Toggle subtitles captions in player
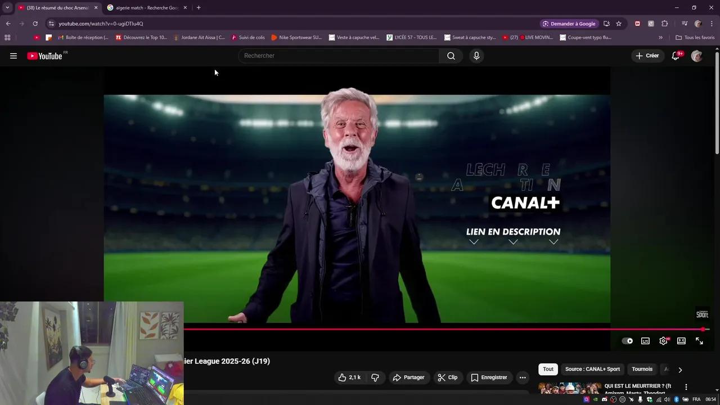Image resolution: width=720 pixels, height=405 pixels. click(x=645, y=341)
